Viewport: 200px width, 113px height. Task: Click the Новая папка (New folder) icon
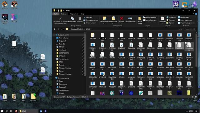point(140,19)
